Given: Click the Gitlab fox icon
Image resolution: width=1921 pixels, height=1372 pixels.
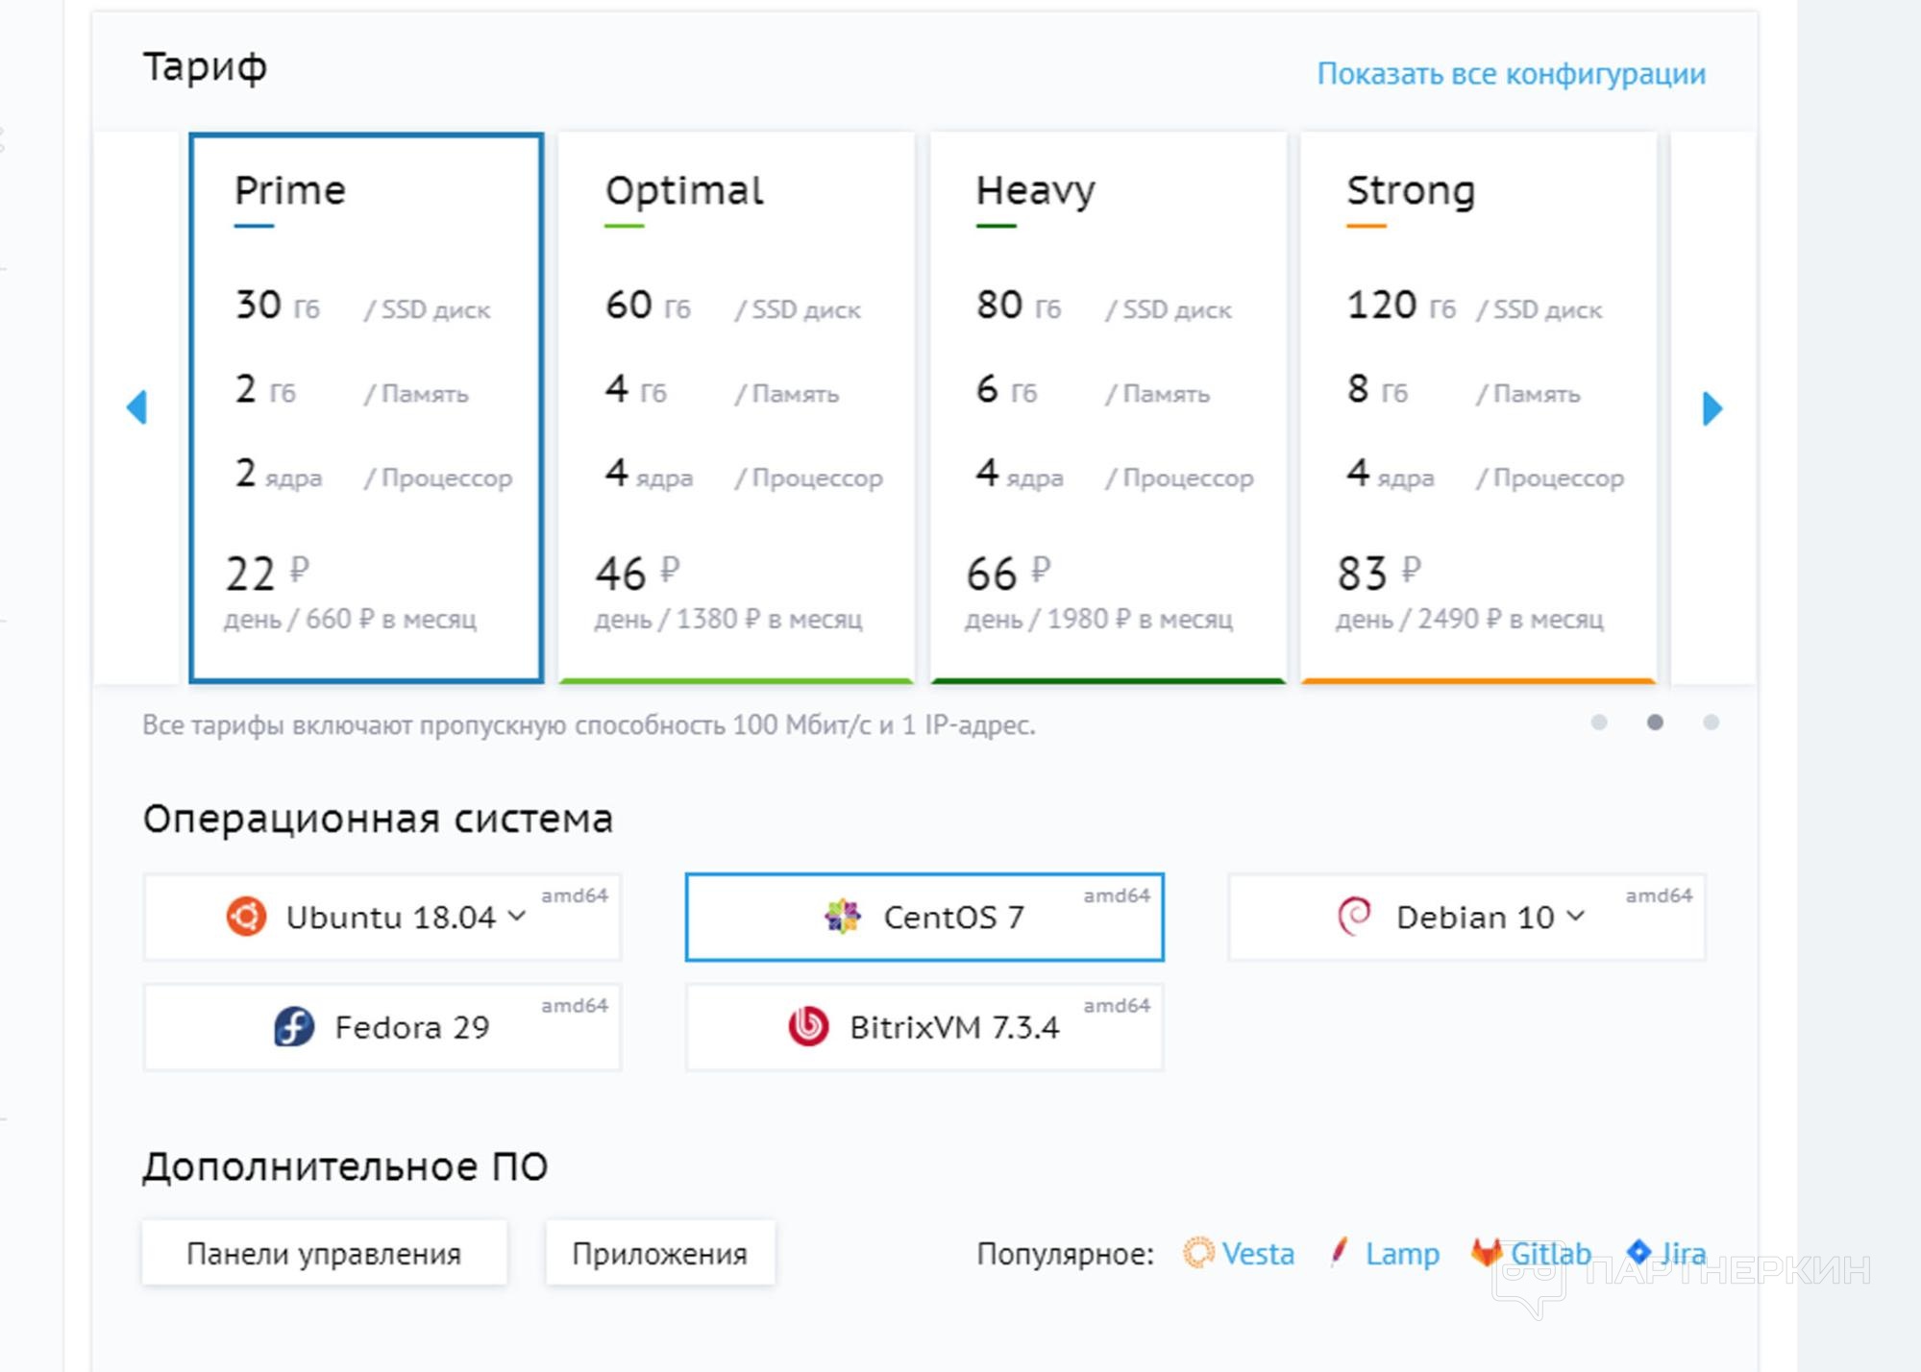Looking at the screenshot, I should [x=1486, y=1253].
